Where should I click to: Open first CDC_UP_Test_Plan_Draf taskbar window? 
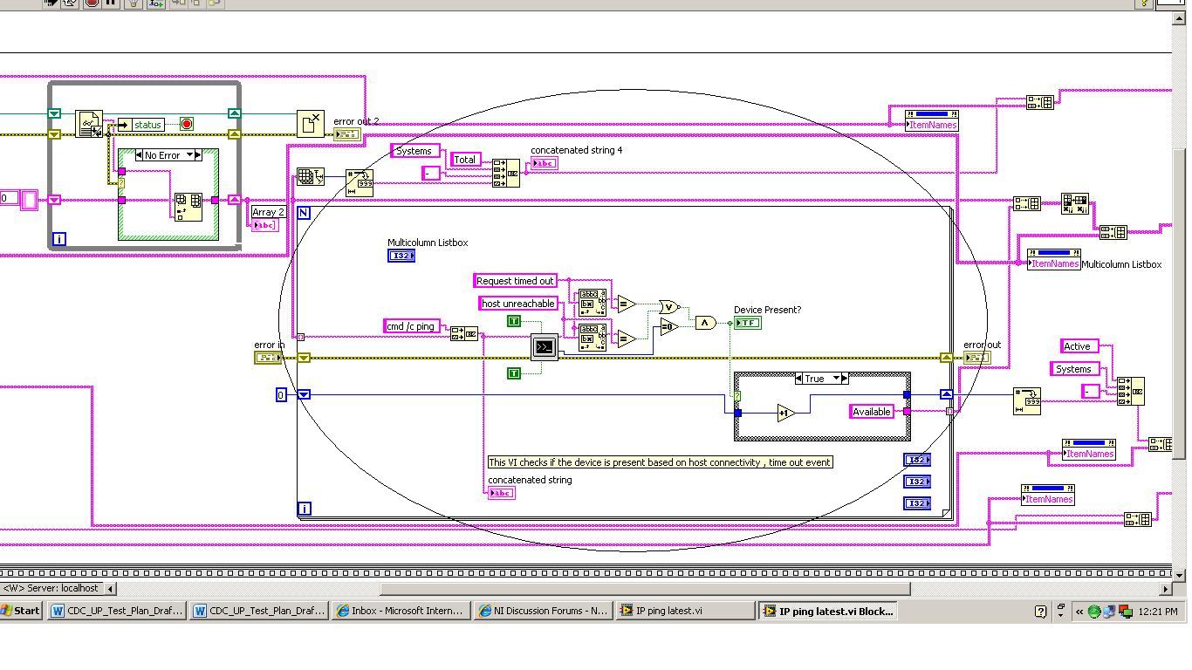point(116,611)
